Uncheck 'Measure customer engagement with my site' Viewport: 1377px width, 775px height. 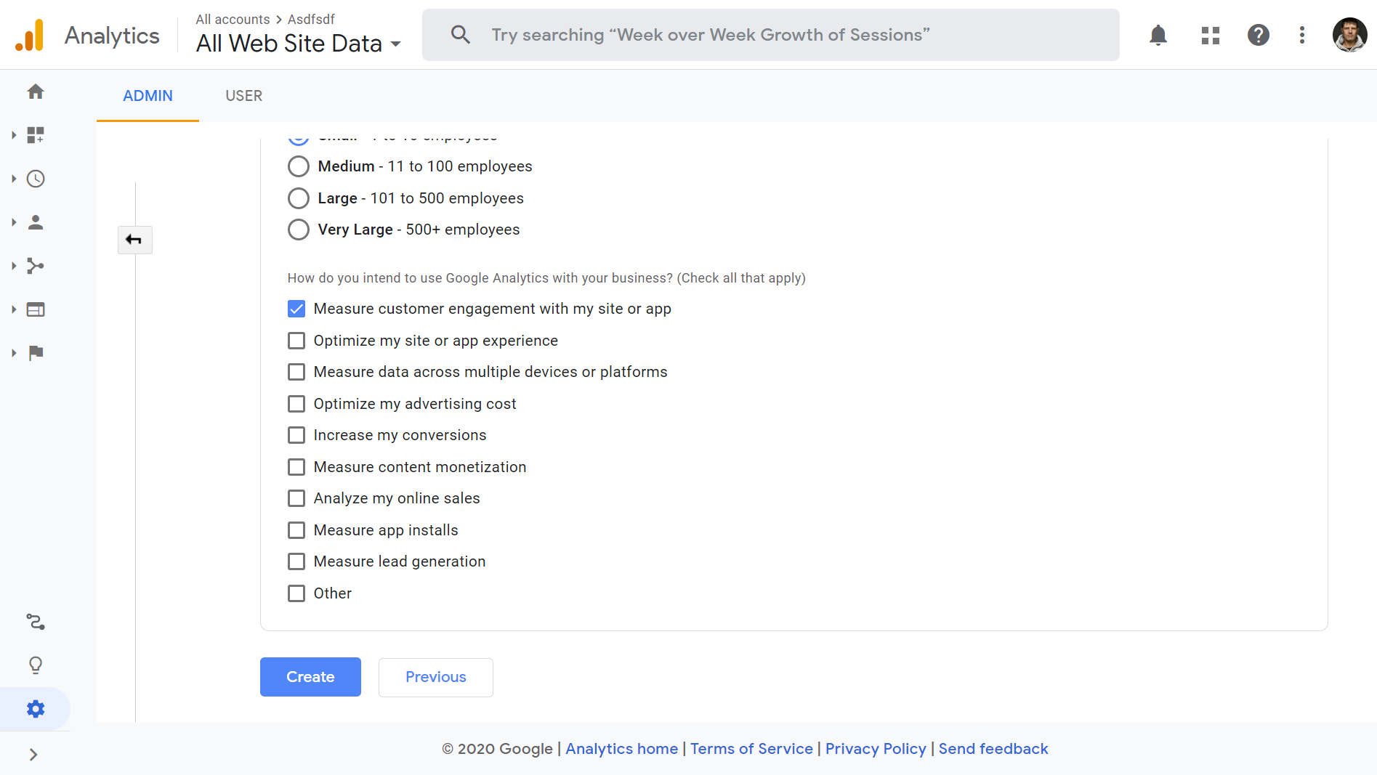(296, 309)
